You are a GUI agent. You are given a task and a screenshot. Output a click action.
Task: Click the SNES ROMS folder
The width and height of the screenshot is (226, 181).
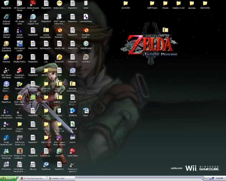(46, 137)
